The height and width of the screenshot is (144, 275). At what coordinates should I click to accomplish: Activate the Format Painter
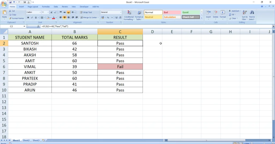tap(16, 18)
